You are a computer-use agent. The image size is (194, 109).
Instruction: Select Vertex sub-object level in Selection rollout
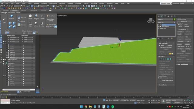[x=161, y=59]
